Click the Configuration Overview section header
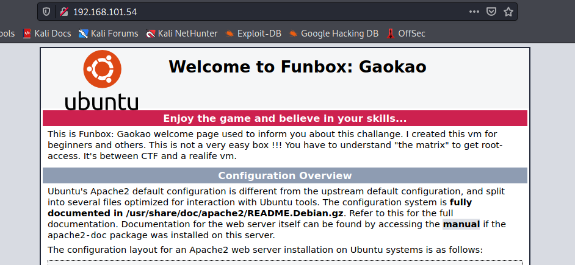The image size is (575, 265). [285, 175]
